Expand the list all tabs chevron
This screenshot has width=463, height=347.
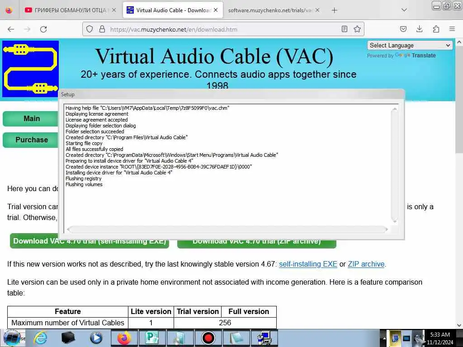(404, 10)
